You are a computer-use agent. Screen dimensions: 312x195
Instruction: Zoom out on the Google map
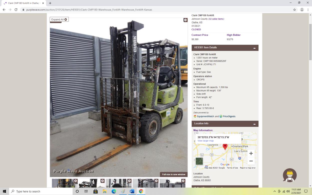point(251,161)
